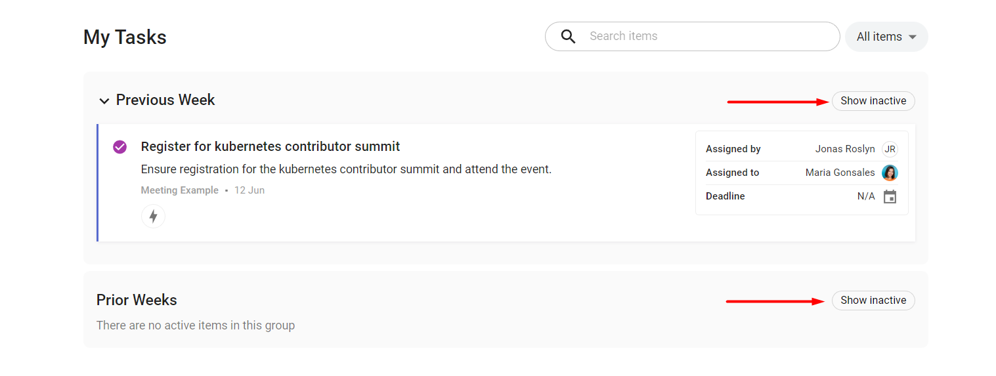This screenshot has width=996, height=376.
Task: Click the Maria Gonsales assignee name
Action: click(x=840, y=173)
